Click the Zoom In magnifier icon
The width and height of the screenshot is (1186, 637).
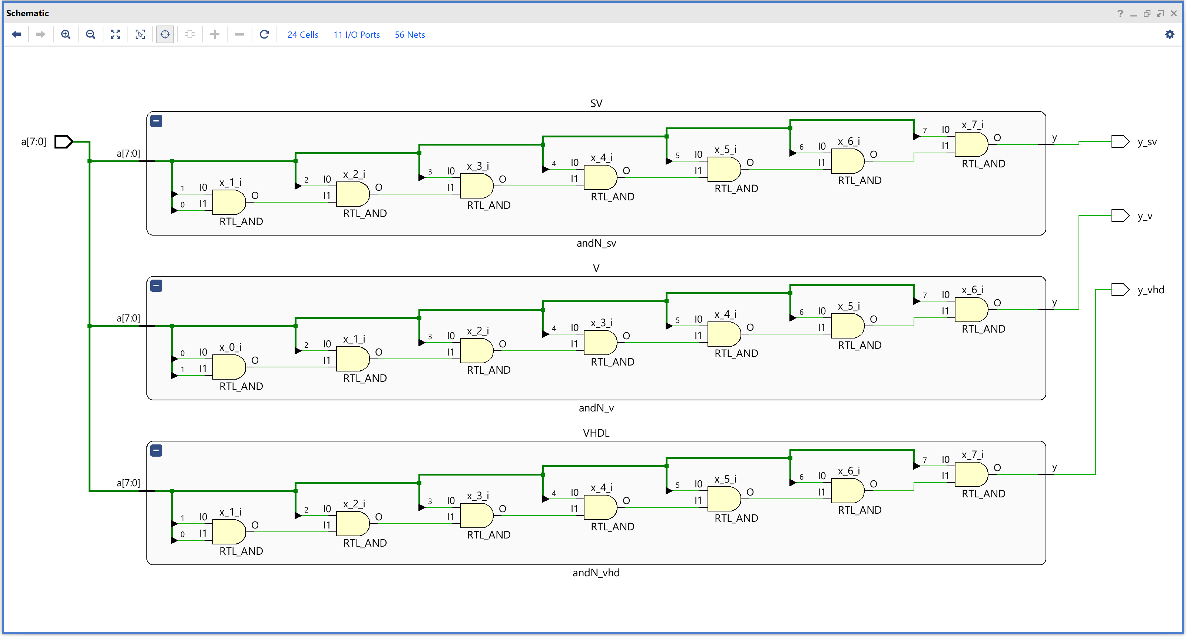coord(66,34)
